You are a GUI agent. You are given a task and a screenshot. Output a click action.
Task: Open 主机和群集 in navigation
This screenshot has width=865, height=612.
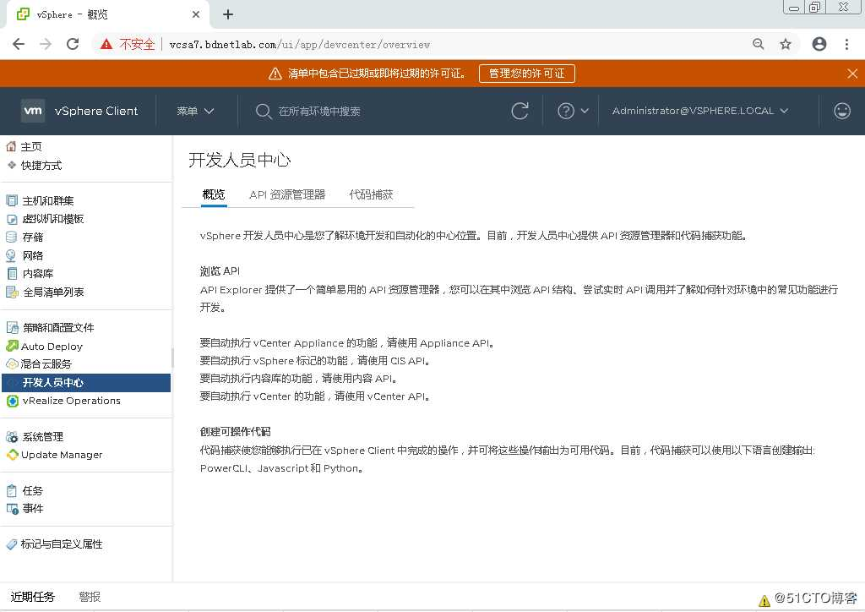coord(48,200)
